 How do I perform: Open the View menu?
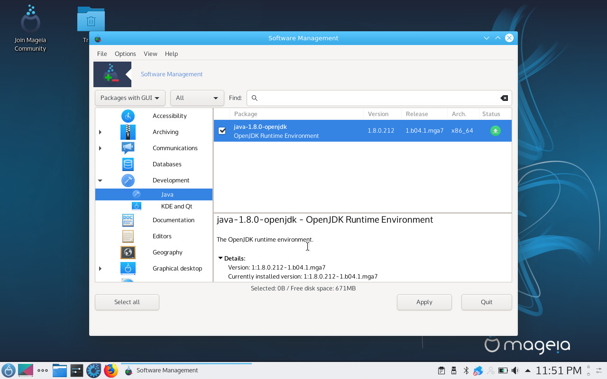pyautogui.click(x=150, y=54)
